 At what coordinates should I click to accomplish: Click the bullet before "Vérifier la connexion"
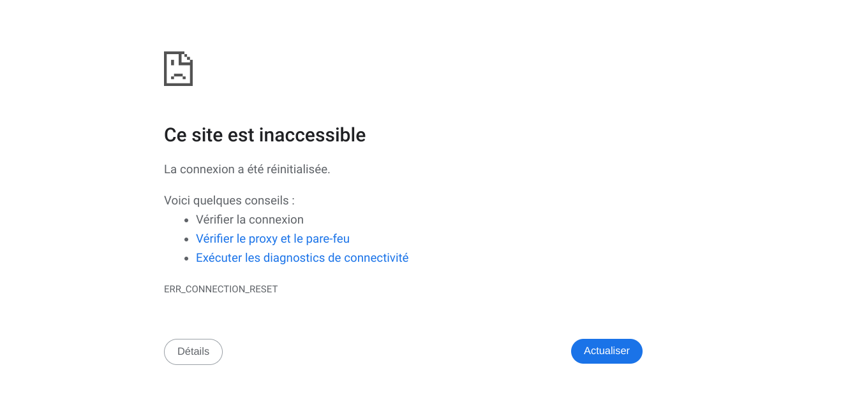click(186, 220)
